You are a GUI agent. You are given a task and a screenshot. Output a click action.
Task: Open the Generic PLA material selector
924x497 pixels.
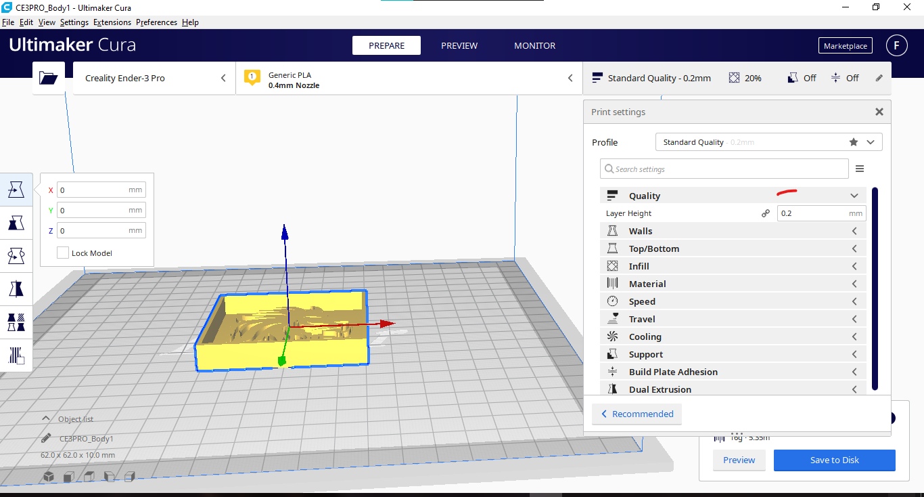pyautogui.click(x=409, y=78)
